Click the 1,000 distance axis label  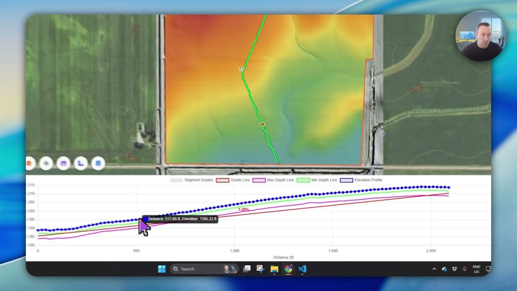click(235, 251)
